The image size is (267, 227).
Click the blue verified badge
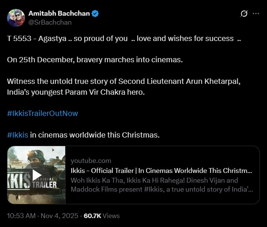(96, 13)
